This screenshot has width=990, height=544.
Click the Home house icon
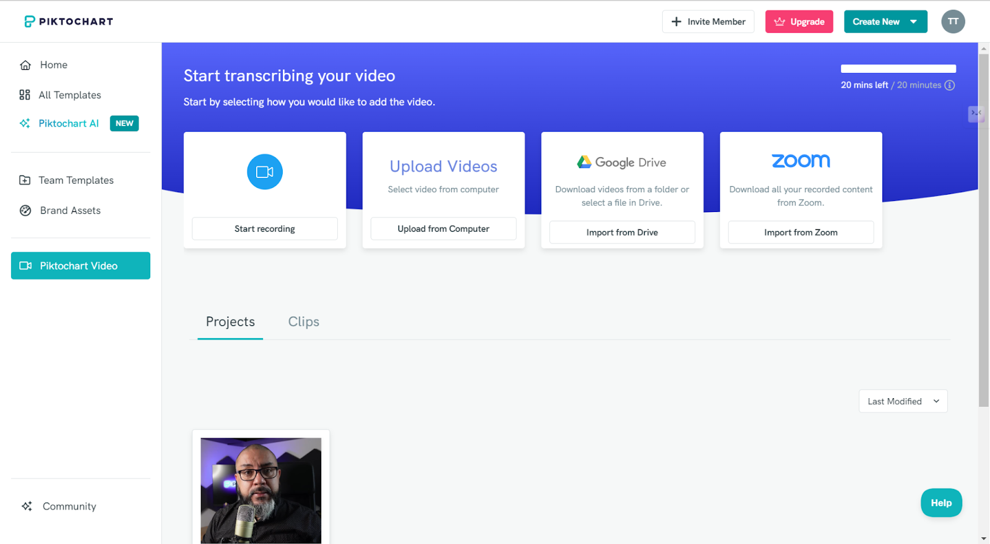25,65
